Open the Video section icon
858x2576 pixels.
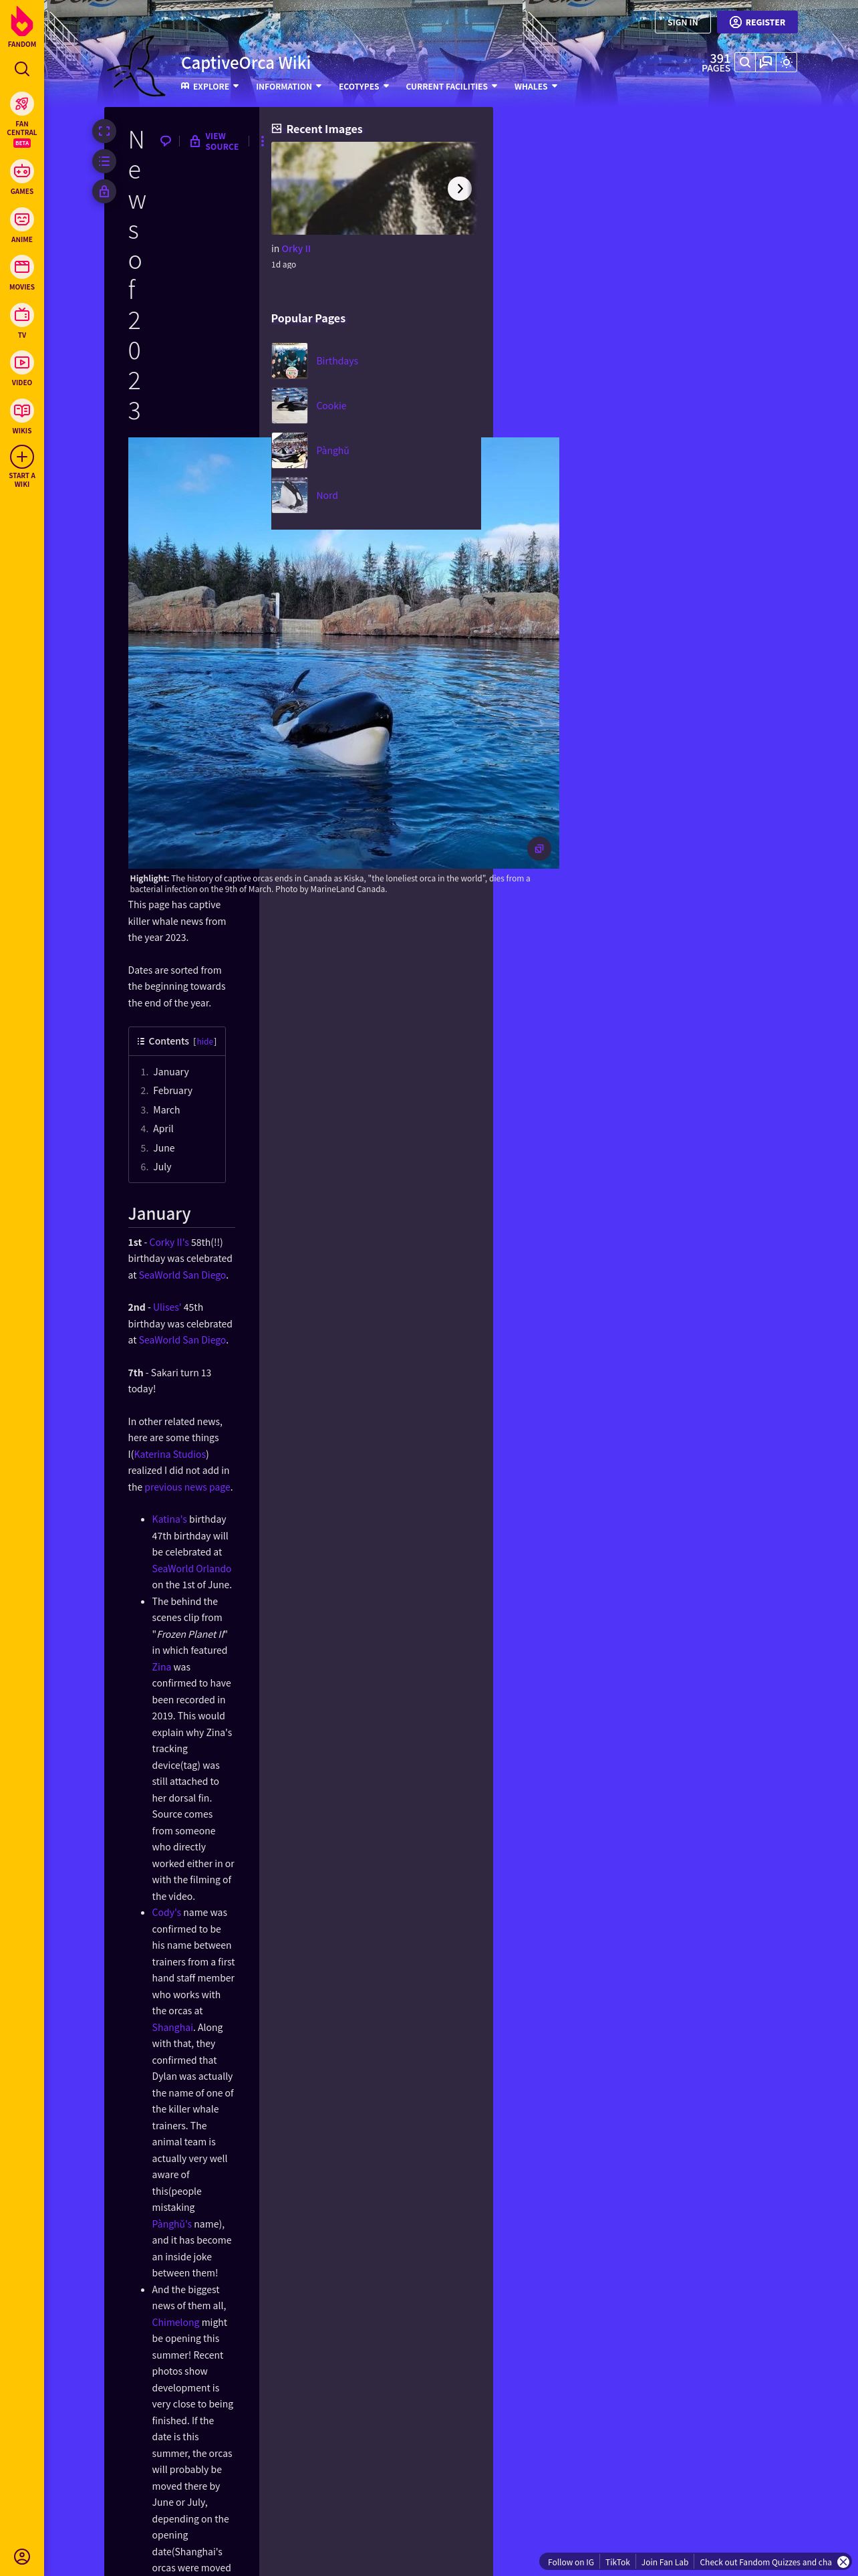tap(22, 363)
